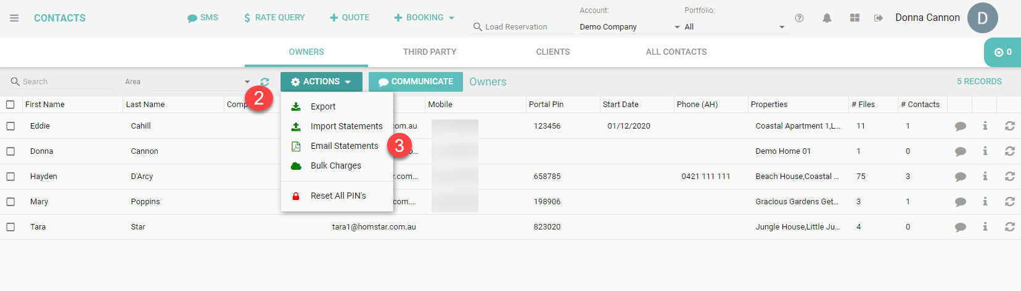Click sync icon for Tara Star row

pyautogui.click(x=1009, y=227)
